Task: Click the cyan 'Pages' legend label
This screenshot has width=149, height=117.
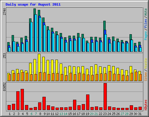Action: 146,36
